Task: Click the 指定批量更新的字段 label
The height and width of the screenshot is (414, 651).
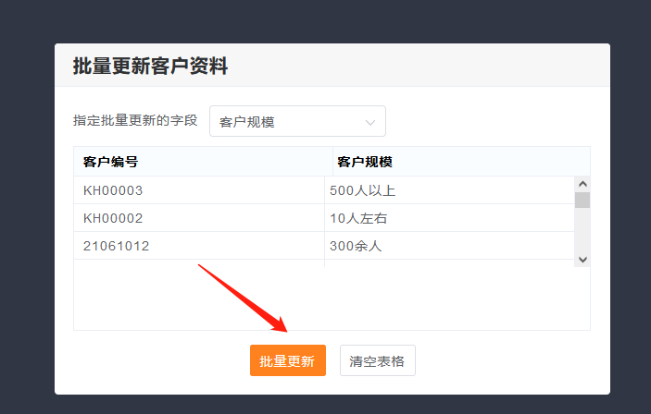Action: click(135, 120)
